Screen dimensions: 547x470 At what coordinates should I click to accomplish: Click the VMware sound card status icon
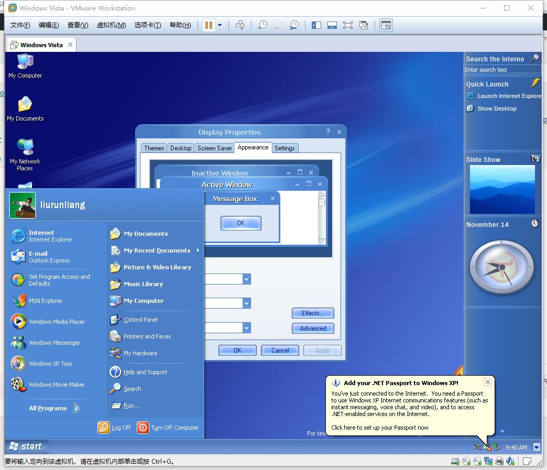tap(510, 461)
